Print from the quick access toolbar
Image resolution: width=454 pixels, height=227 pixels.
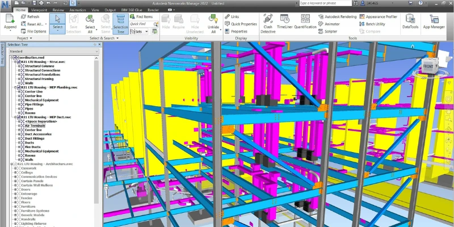click(41, 3)
